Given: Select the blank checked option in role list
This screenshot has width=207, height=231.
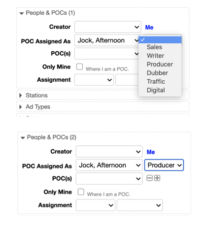Looking at the screenshot, I should [160, 40].
